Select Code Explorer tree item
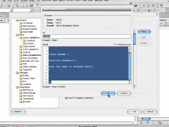The width and height of the screenshot is (169, 127). [29, 47]
